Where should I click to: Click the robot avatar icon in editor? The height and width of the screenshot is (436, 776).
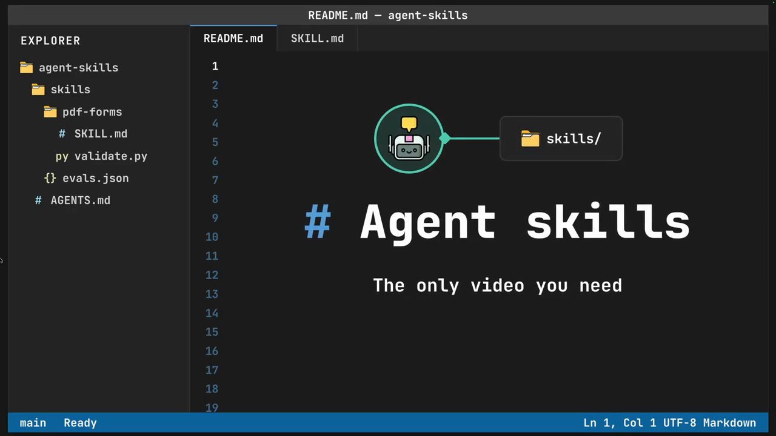click(409, 139)
